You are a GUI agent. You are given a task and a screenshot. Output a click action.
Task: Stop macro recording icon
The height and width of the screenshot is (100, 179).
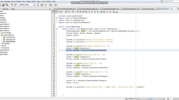pyautogui.click(x=110, y=12)
